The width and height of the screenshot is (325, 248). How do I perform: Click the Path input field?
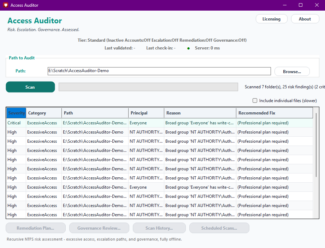click(159, 71)
